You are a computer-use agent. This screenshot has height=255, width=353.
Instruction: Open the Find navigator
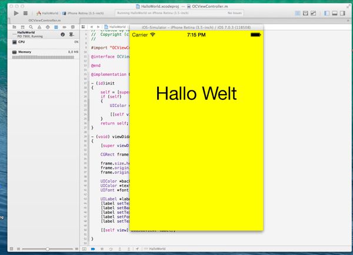31,27
